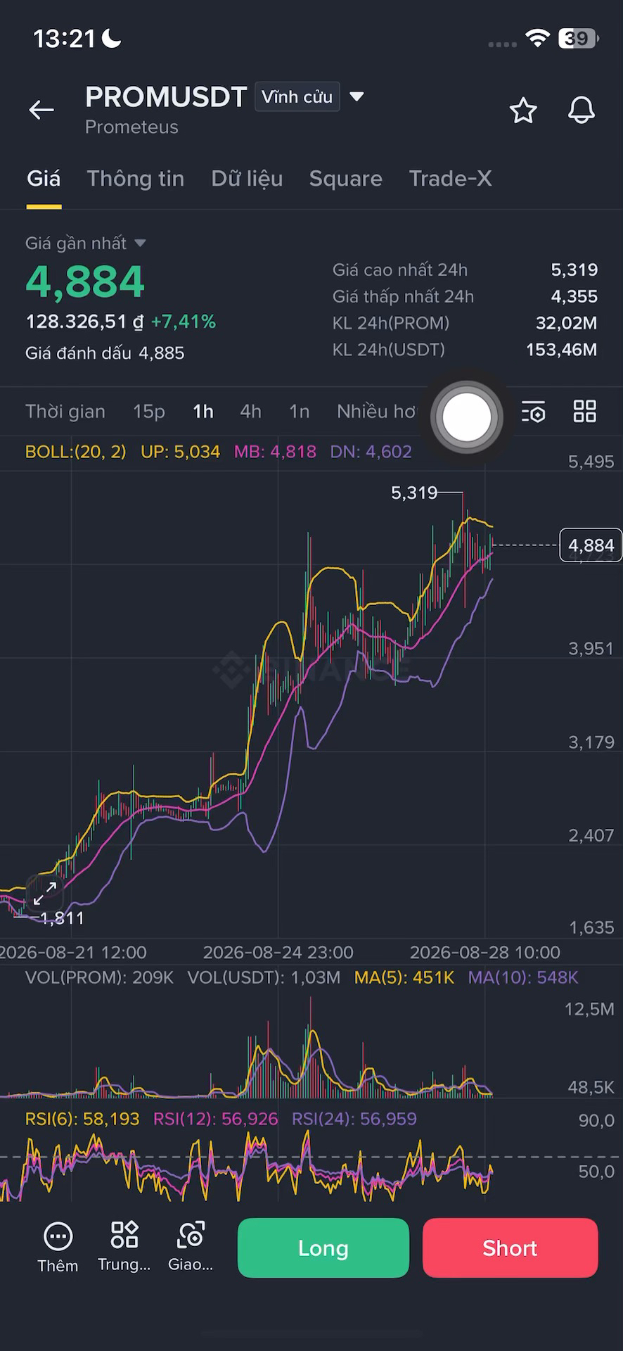
Task: Select the 4h timeframe
Action: (251, 412)
